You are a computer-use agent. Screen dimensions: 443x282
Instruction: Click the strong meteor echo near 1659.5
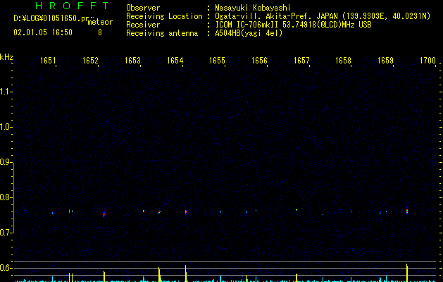pos(407,211)
